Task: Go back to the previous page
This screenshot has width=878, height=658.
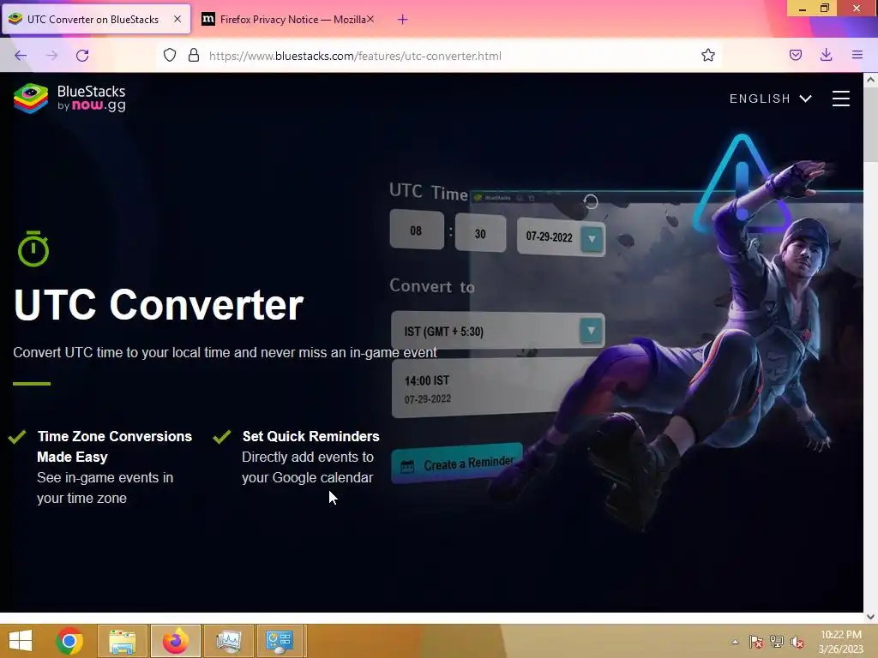Action: pos(21,56)
